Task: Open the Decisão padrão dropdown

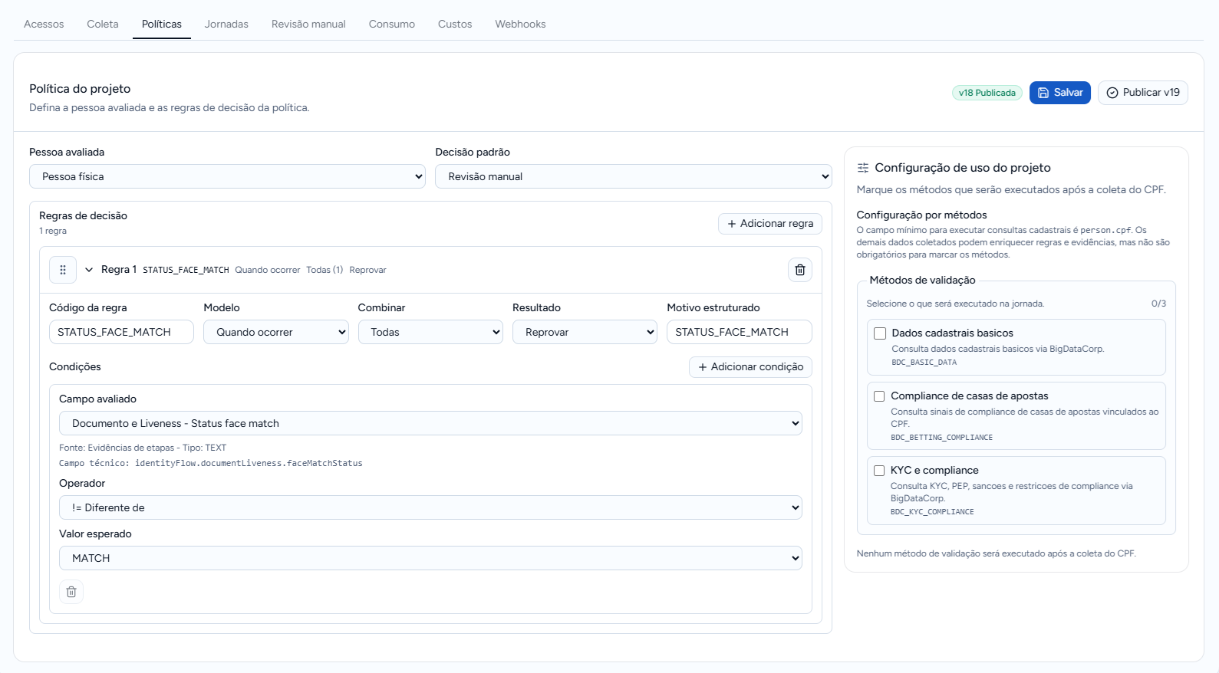Action: 633,176
